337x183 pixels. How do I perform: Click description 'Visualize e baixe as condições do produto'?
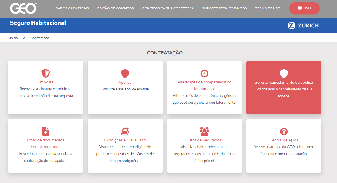point(125,154)
